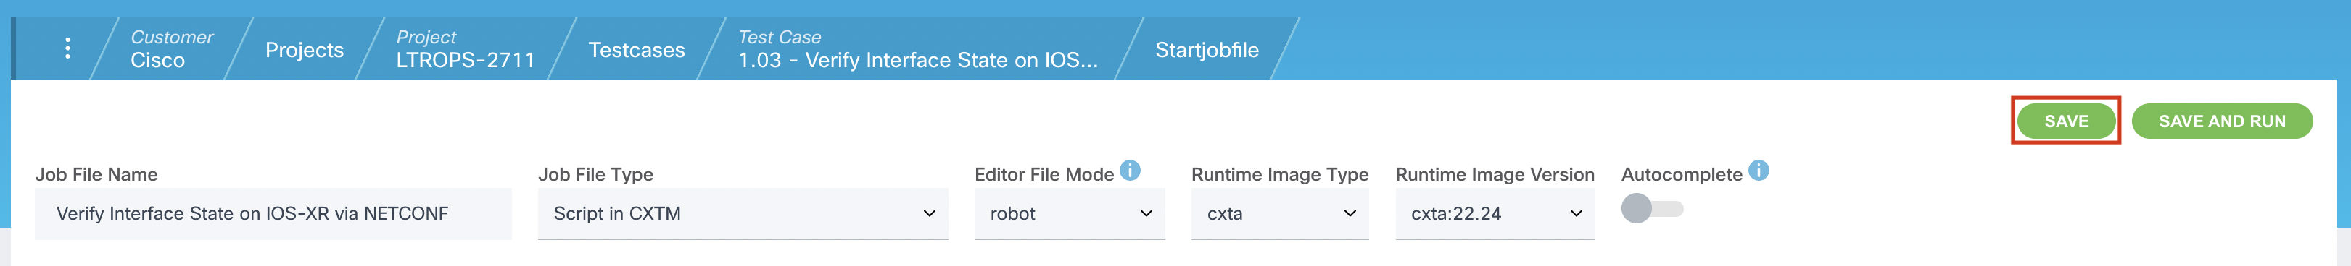Click the Editor File Mode info icon
This screenshot has height=266, width=2351.
click(1130, 171)
